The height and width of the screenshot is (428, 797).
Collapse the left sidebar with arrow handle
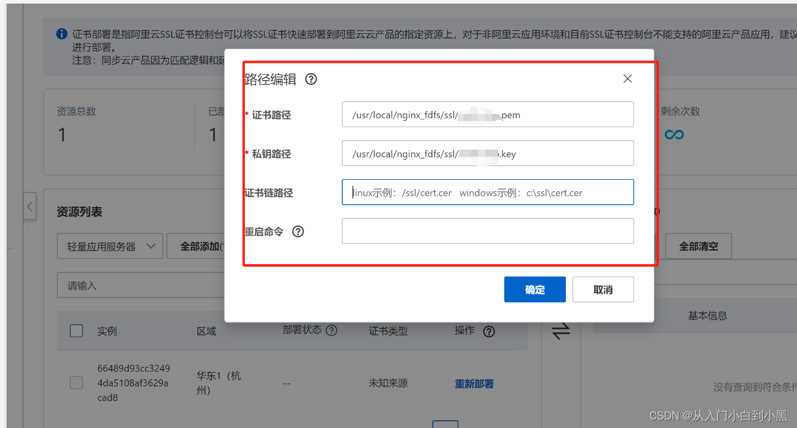30,207
